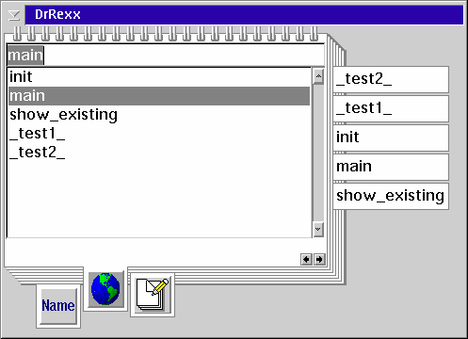
Task: Switch to the show_existing side tab
Action: (x=391, y=196)
